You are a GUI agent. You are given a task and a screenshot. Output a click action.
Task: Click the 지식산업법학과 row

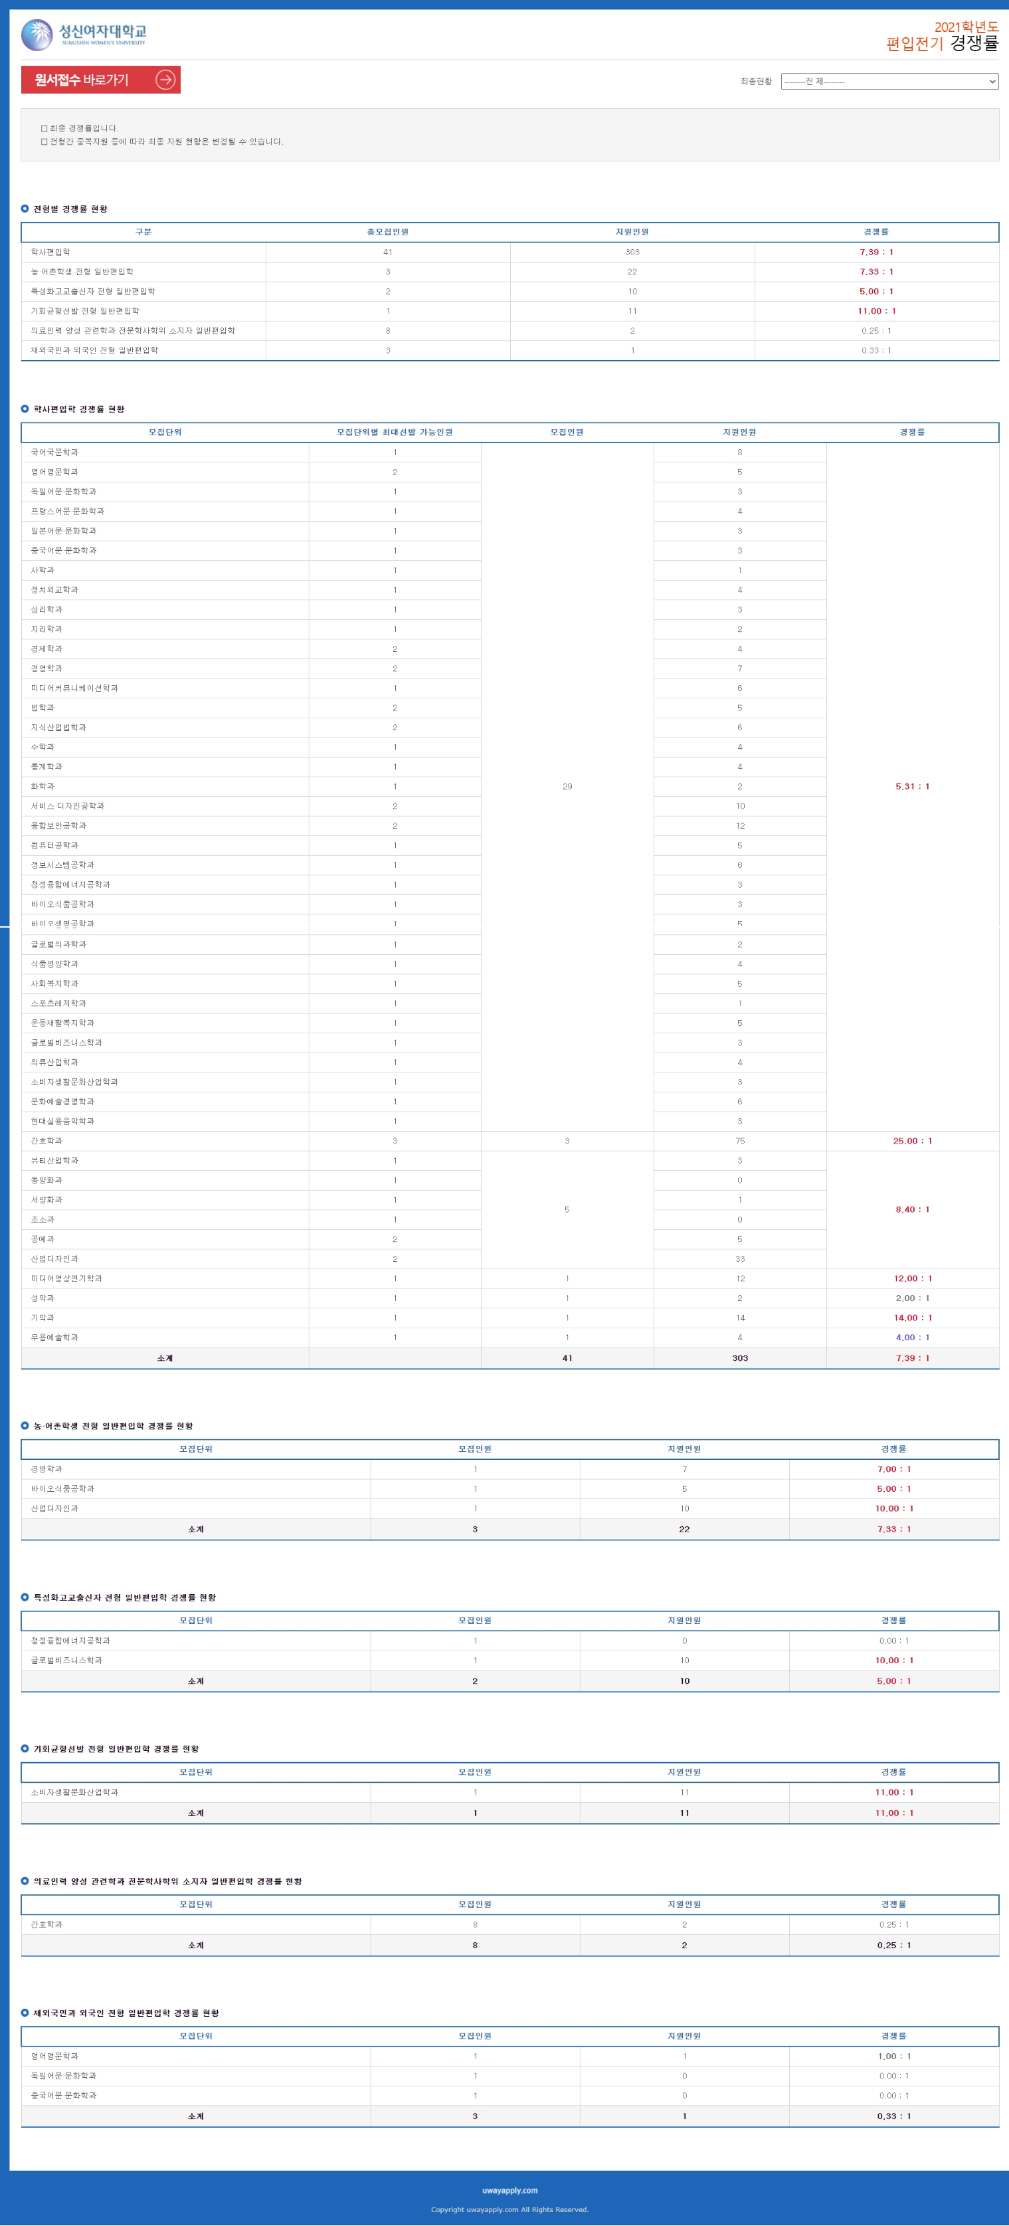click(509, 728)
